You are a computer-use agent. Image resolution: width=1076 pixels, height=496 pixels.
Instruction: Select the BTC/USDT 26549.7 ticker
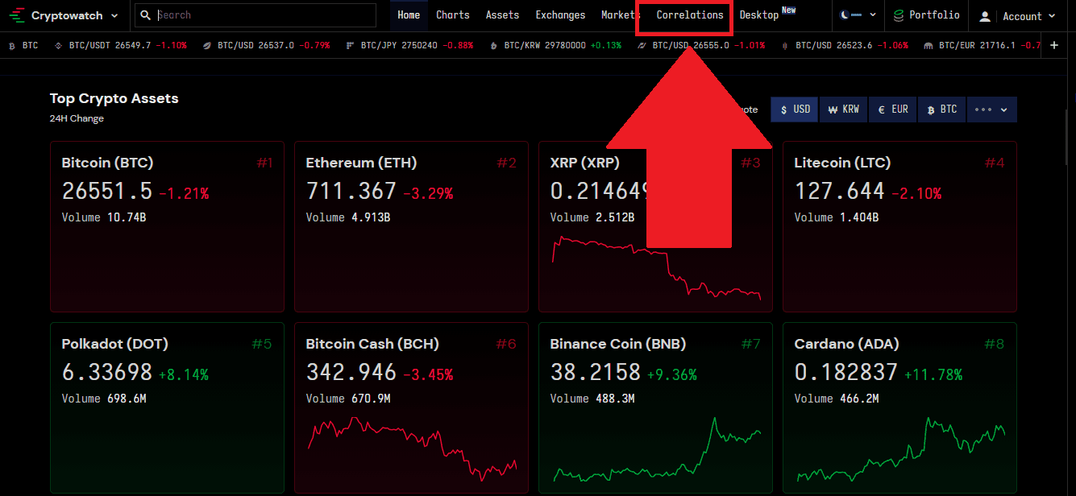(x=121, y=45)
